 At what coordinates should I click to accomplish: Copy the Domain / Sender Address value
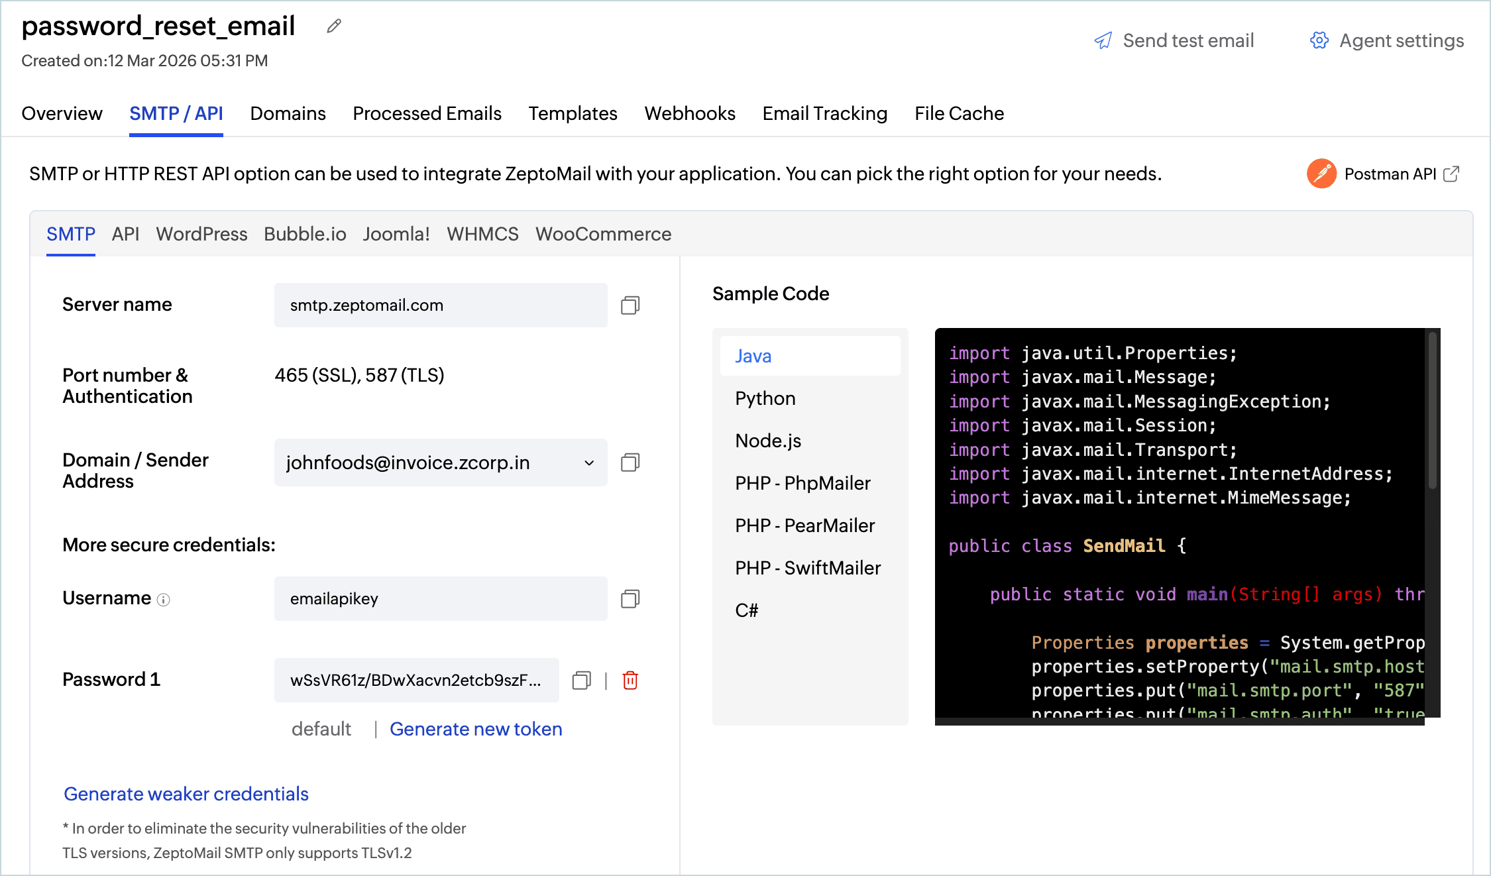[630, 463]
